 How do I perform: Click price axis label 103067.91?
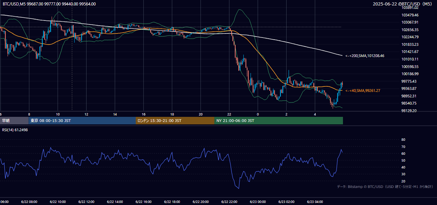coord(410,22)
